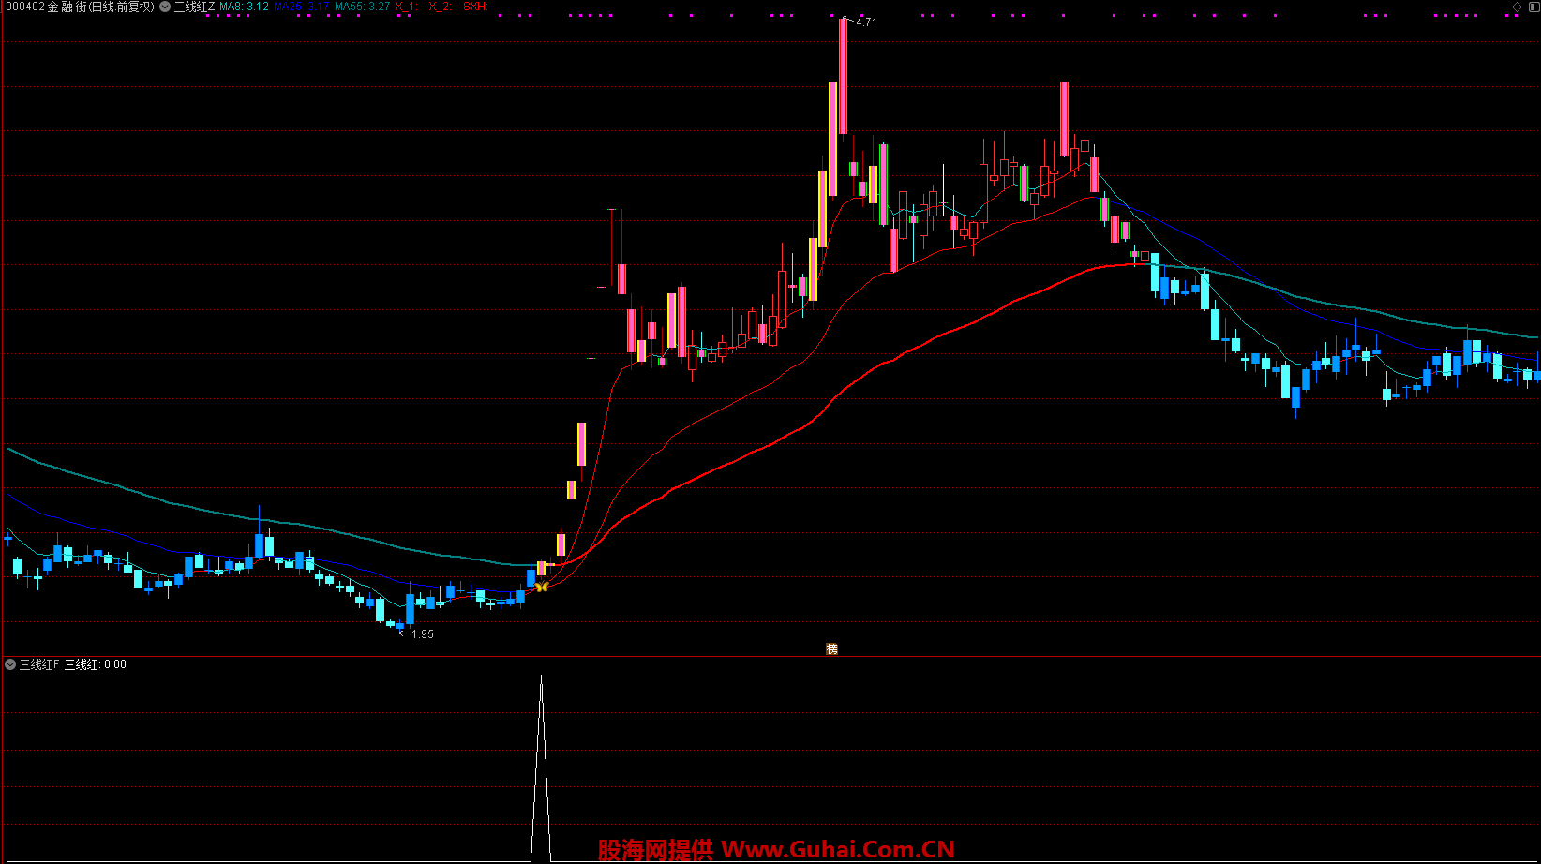Click the 三线红Z indicator name
Screen dimensions: 1541x864
coord(194,7)
